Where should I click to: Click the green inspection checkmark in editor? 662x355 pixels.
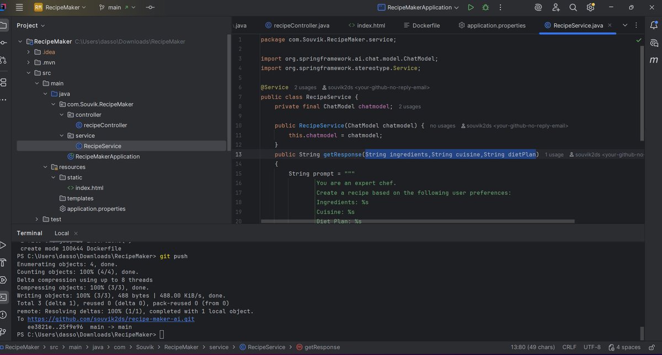[638, 40]
